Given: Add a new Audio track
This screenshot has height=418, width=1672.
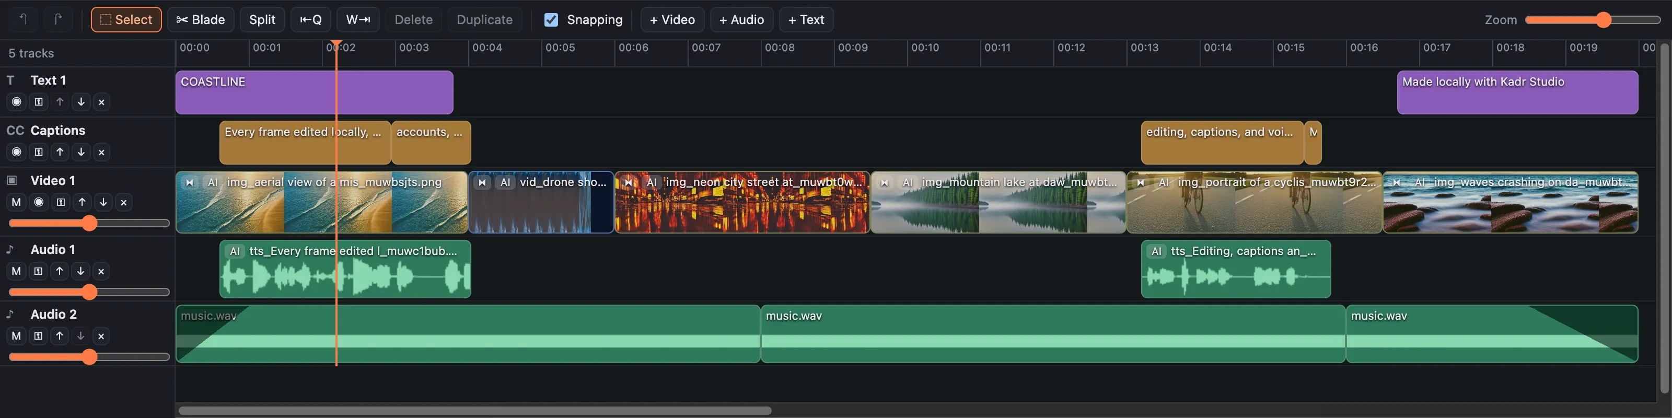Looking at the screenshot, I should pyautogui.click(x=741, y=19).
